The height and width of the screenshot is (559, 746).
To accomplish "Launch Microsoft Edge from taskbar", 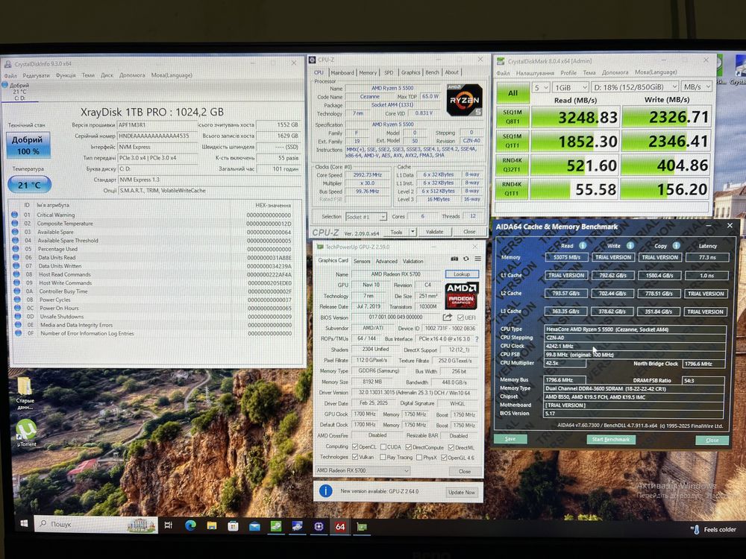I will [x=190, y=525].
